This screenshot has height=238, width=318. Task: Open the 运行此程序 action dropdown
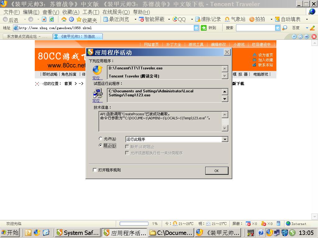coord(225,139)
